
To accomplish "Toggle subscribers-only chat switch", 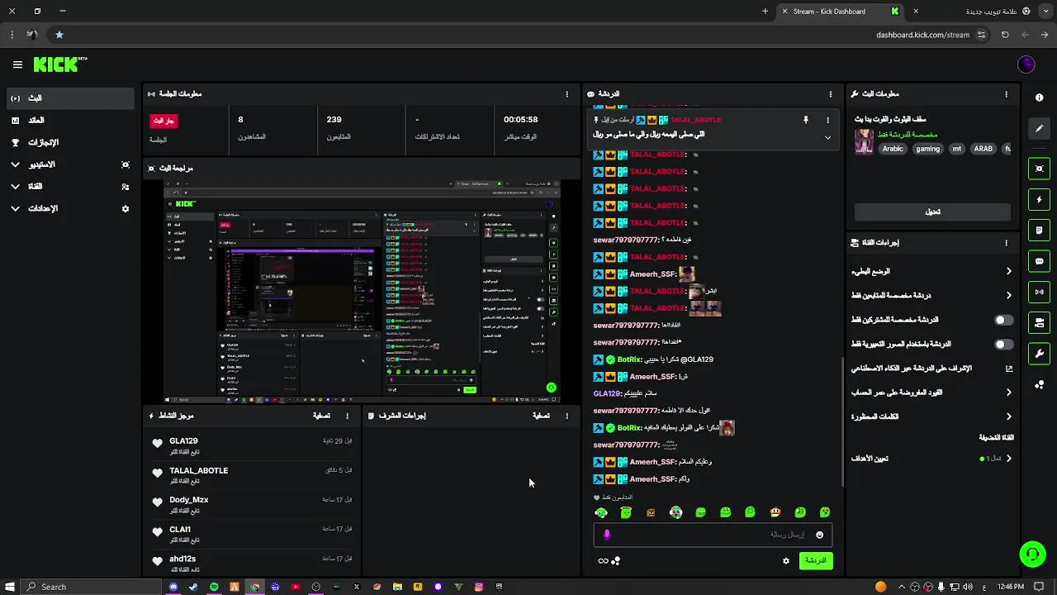I will 1003,320.
